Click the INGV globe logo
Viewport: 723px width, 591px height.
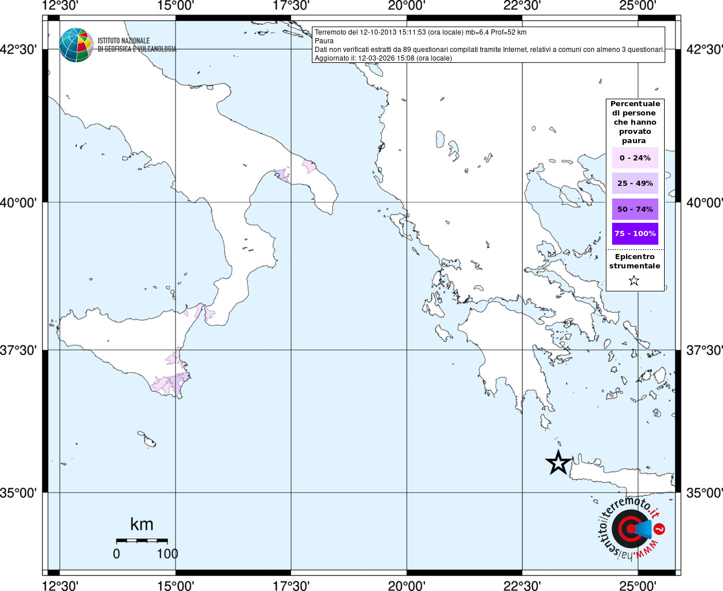point(76,45)
